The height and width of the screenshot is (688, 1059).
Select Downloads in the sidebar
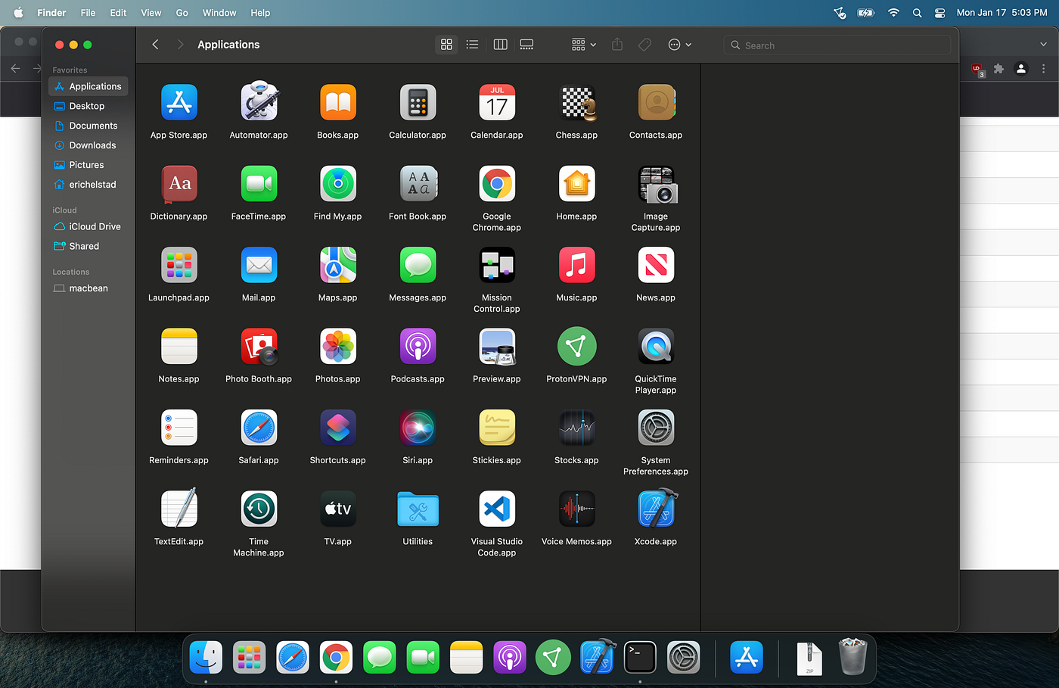(90, 145)
